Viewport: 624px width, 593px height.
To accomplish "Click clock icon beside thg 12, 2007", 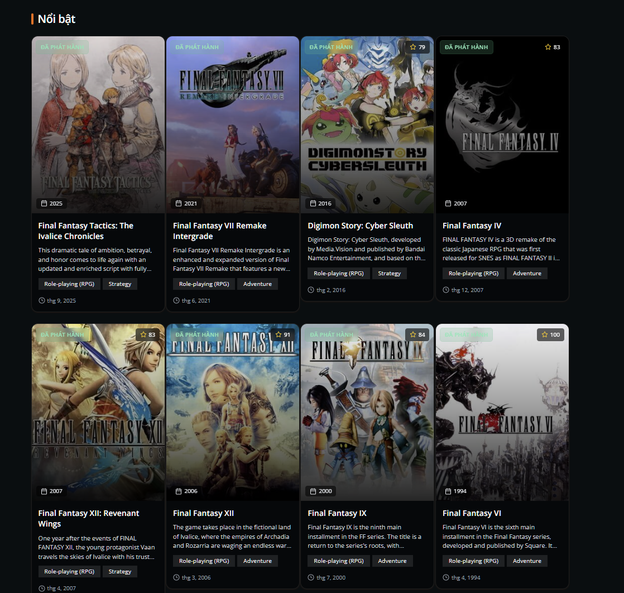I will point(446,290).
